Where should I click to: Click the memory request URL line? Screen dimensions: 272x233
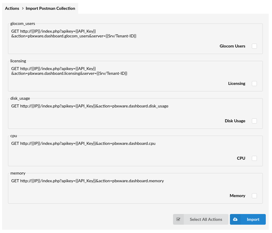coord(87,181)
